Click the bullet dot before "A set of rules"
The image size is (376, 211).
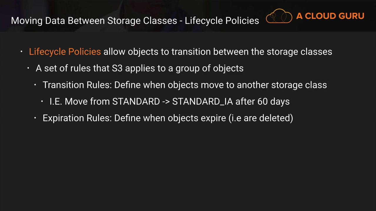[28, 68]
